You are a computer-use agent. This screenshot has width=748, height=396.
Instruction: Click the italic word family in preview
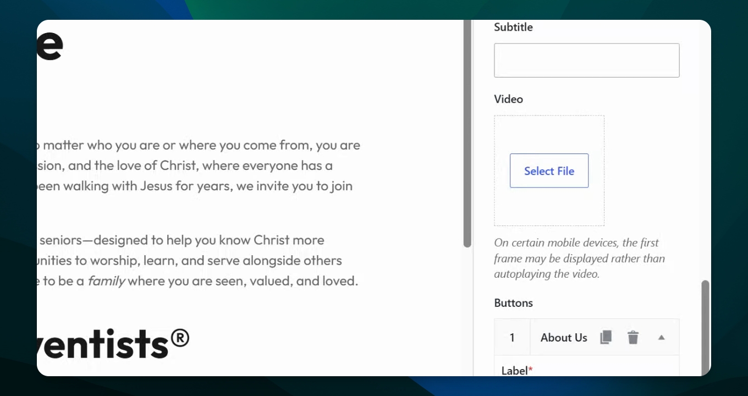pos(107,281)
